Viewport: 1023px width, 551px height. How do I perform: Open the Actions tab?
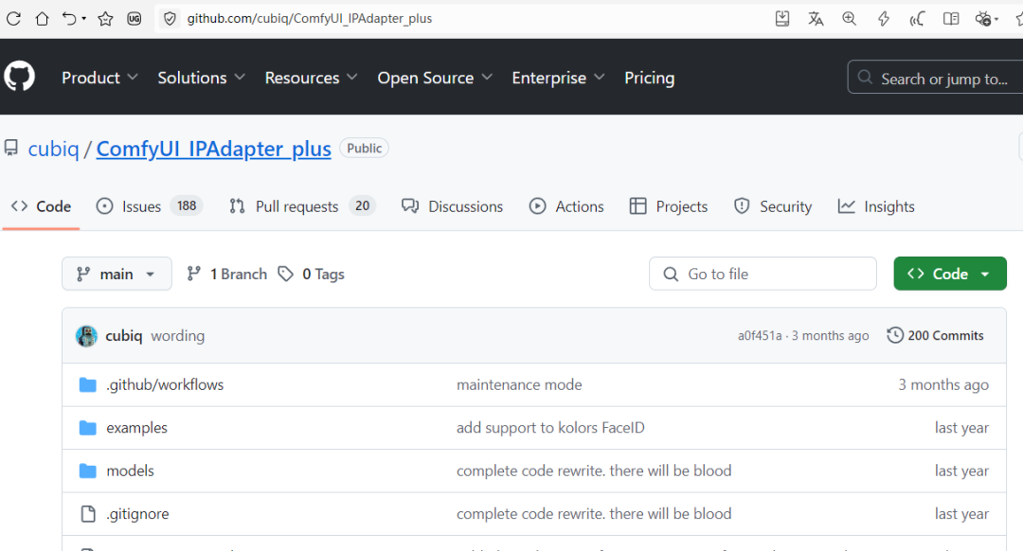(x=566, y=206)
